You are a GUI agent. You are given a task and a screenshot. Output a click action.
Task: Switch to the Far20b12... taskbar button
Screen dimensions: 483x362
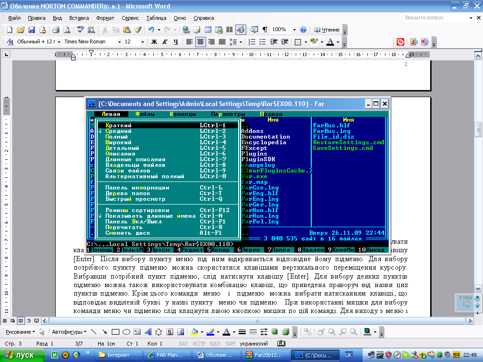tap(265, 355)
